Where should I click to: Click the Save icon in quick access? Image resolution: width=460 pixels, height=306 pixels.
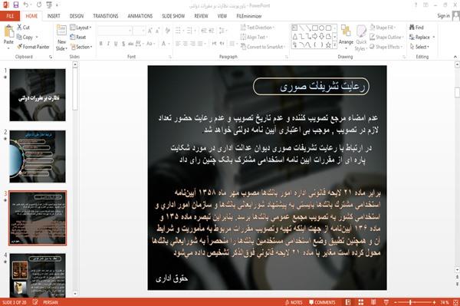point(16,5)
